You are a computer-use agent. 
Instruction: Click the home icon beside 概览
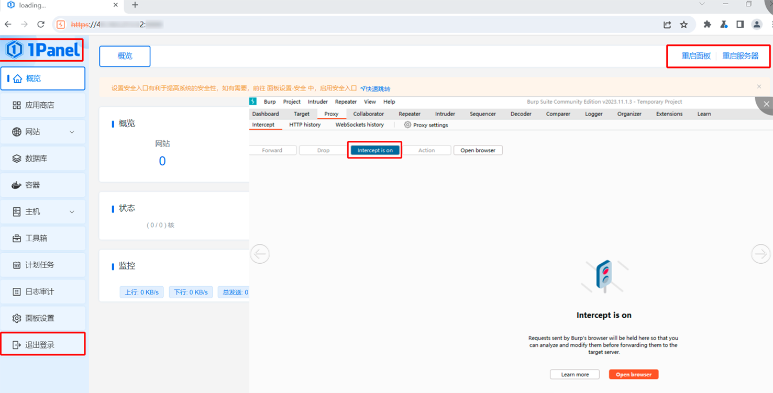(x=18, y=78)
